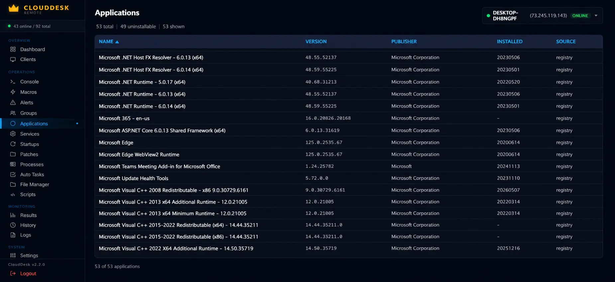The image size is (615, 282).
Task: Select Visual C++ 2013 x64 Minimum Runtime
Action: [x=349, y=213]
